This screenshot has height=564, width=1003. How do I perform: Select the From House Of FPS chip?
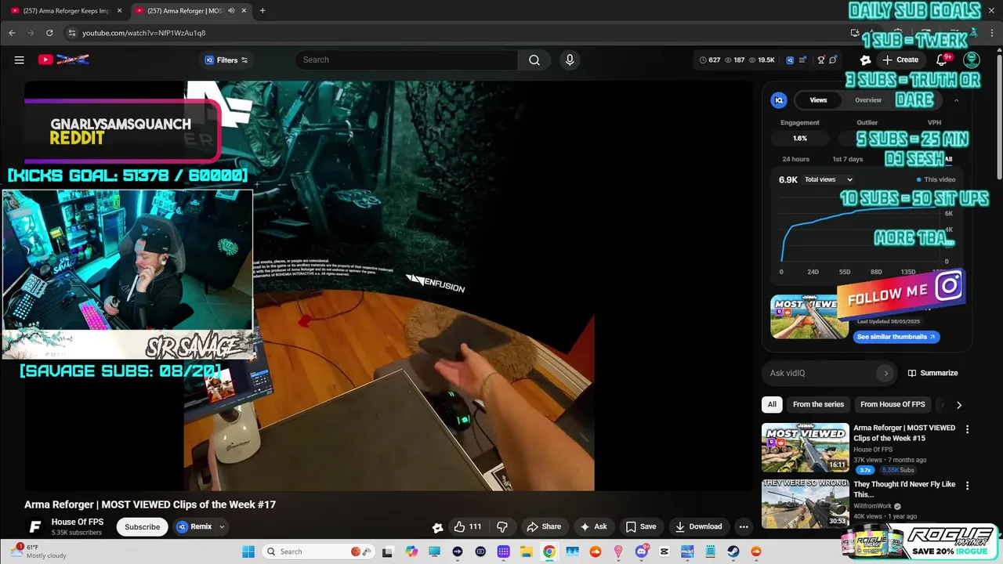tap(893, 404)
